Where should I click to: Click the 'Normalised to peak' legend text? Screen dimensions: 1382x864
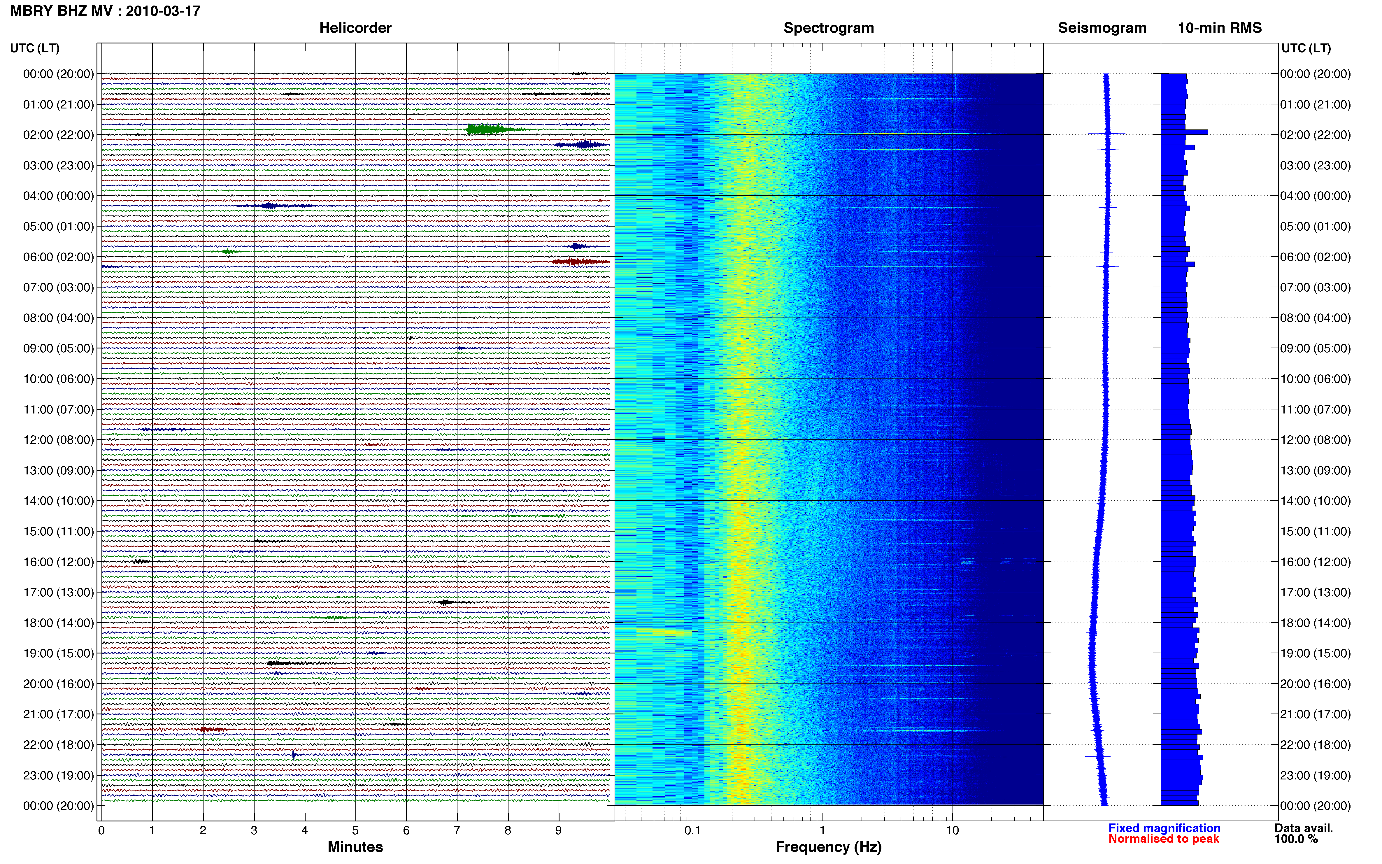click(1164, 839)
